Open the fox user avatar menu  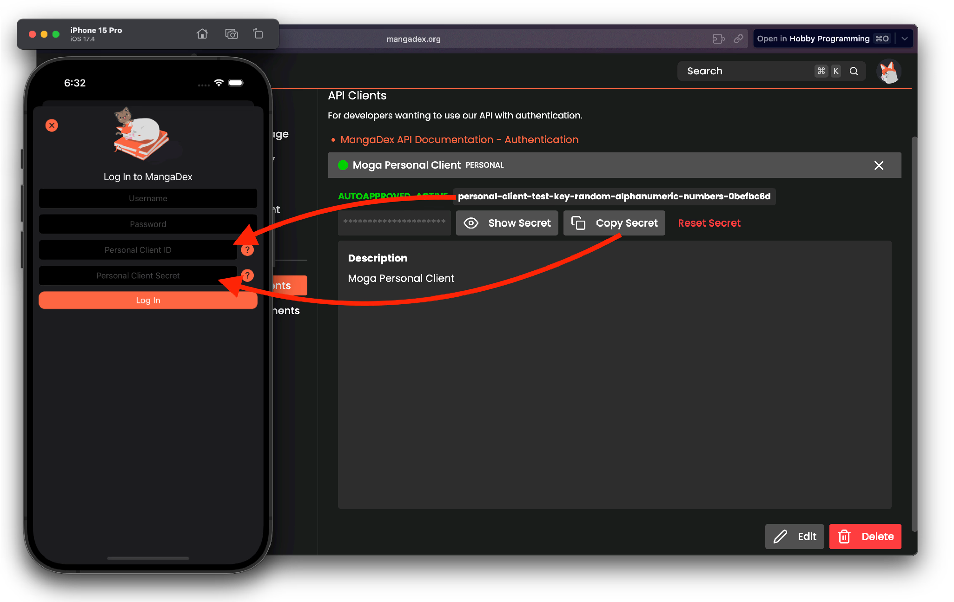(x=888, y=72)
